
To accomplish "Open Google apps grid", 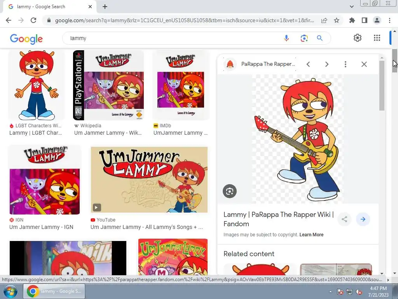I will click(377, 38).
